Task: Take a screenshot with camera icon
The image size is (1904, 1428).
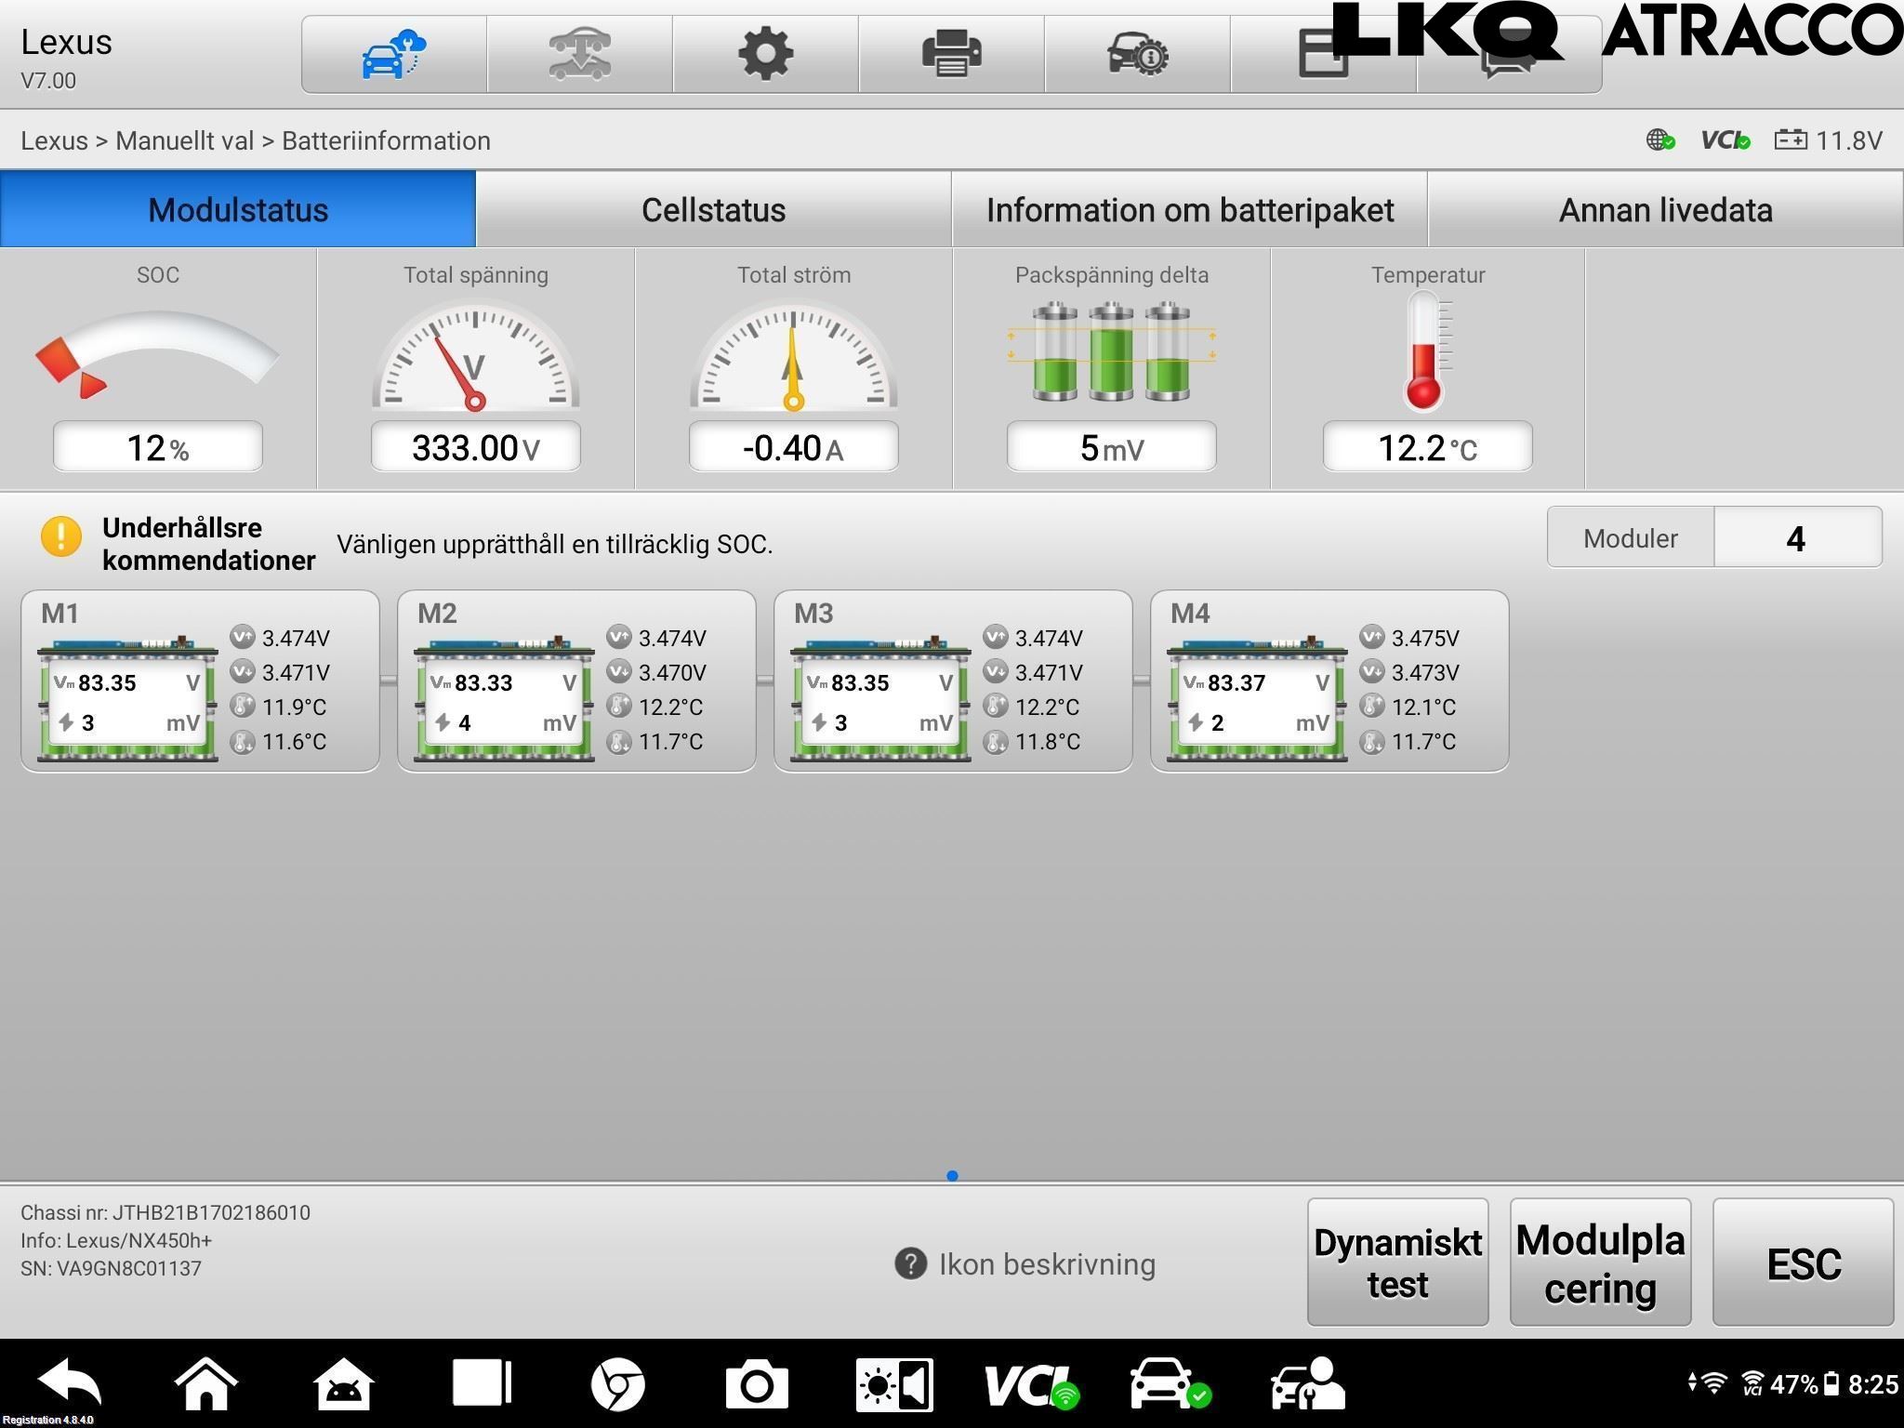Action: click(x=756, y=1384)
